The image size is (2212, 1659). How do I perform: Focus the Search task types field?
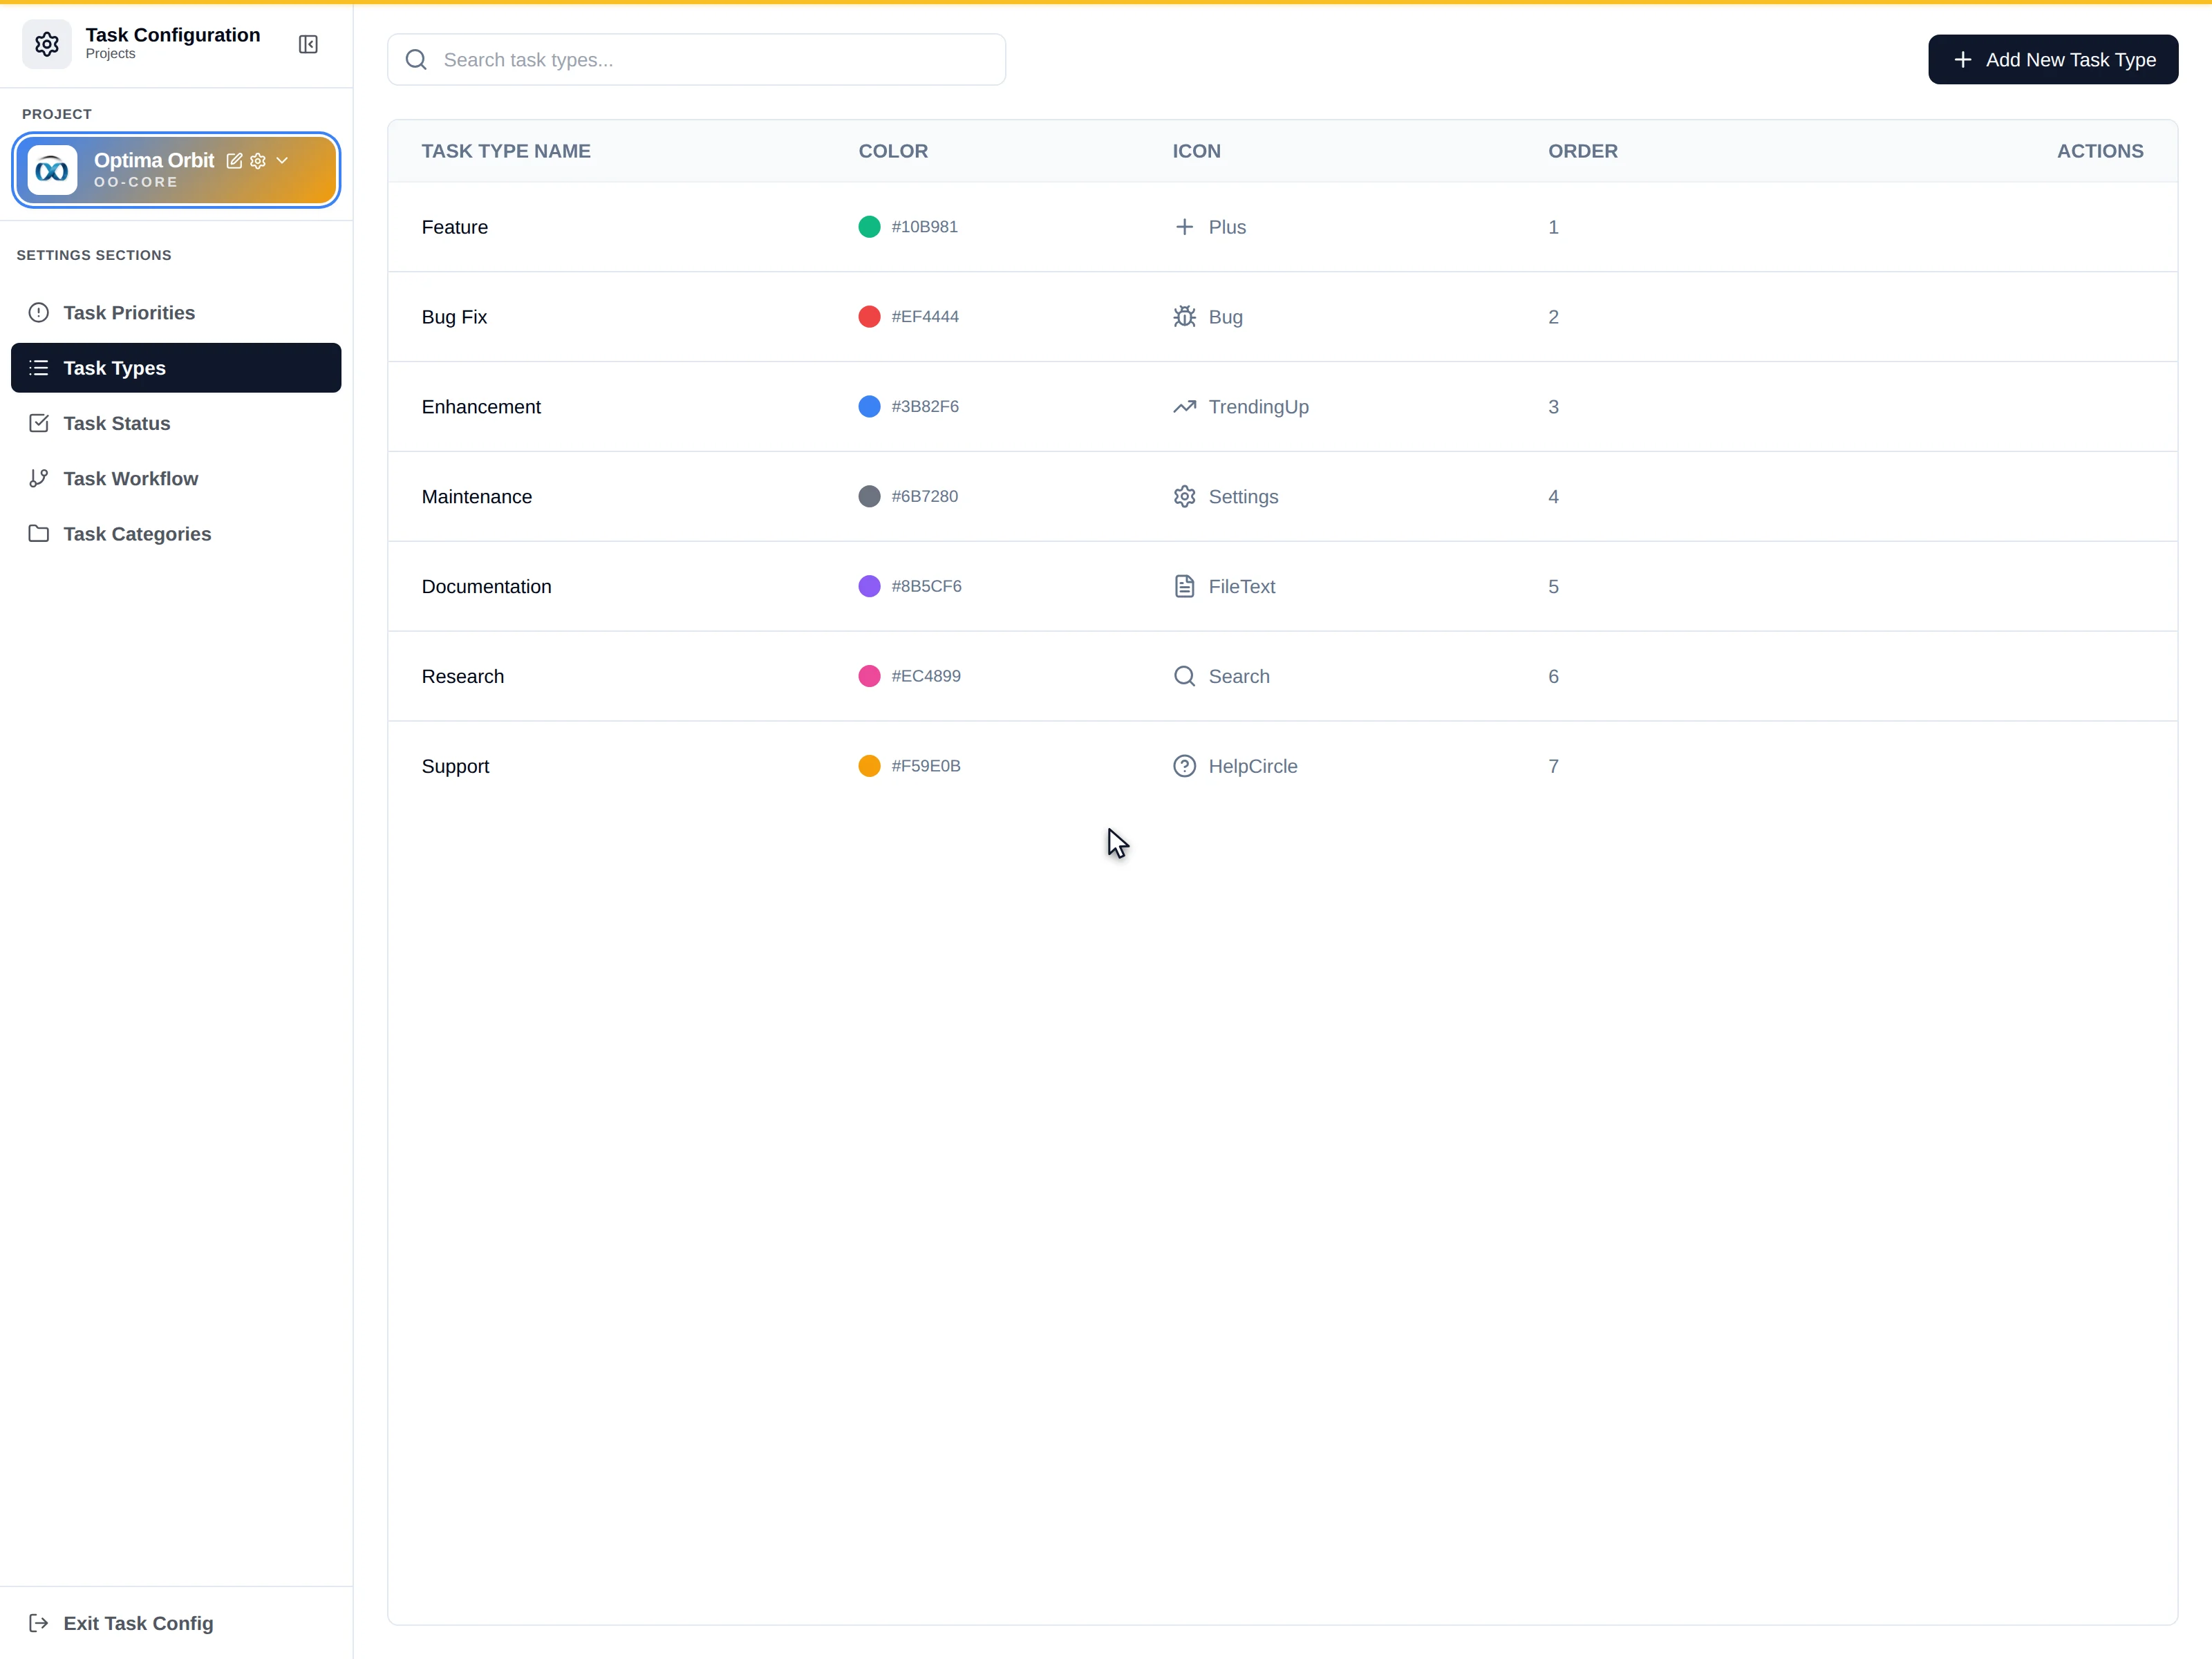[x=696, y=60]
